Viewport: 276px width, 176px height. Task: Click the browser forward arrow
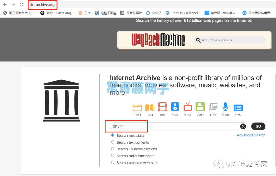pyautogui.click(x=13, y=5)
